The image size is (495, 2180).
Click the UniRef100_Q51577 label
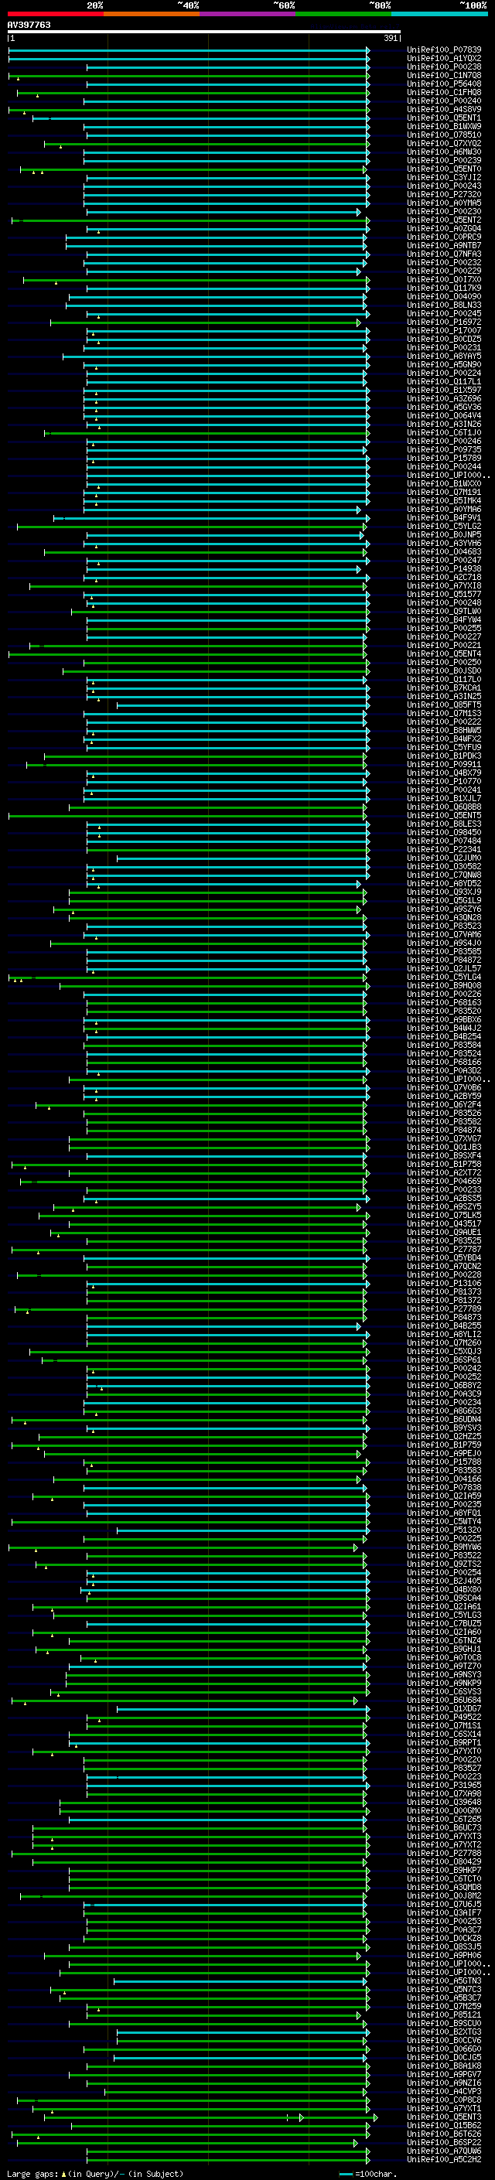click(x=444, y=594)
